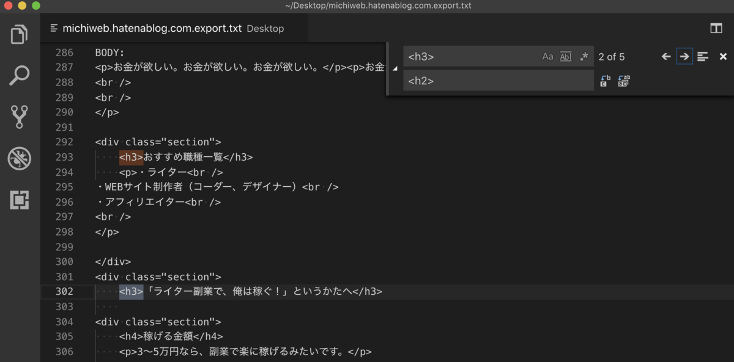
Task: Open the Debug view in activity bar
Action: pyautogui.click(x=20, y=159)
